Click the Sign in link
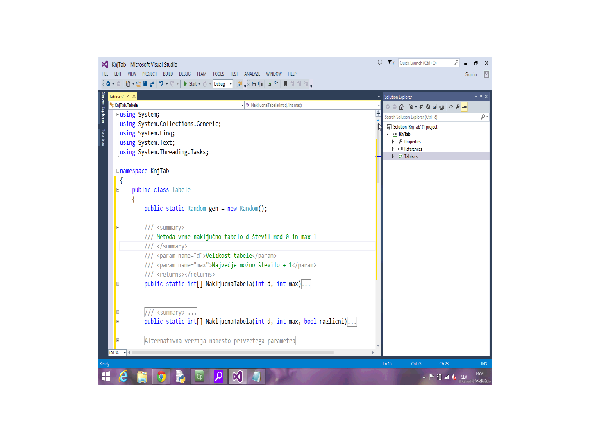The image size is (590, 442). pyautogui.click(x=471, y=74)
